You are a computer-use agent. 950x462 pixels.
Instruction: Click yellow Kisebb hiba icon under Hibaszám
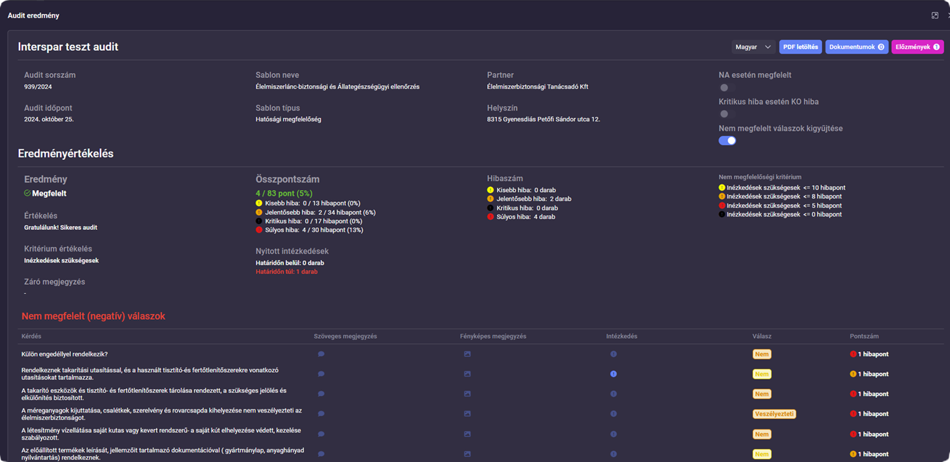pyautogui.click(x=490, y=190)
